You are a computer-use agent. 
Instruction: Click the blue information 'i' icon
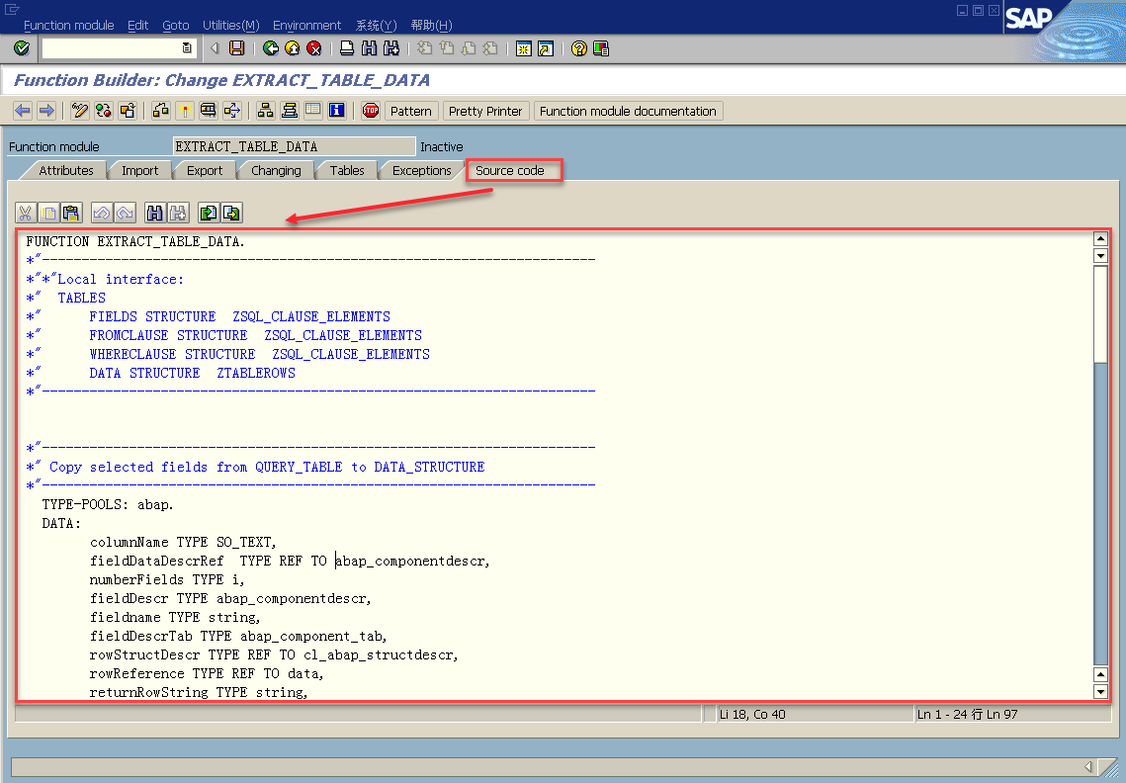336,111
